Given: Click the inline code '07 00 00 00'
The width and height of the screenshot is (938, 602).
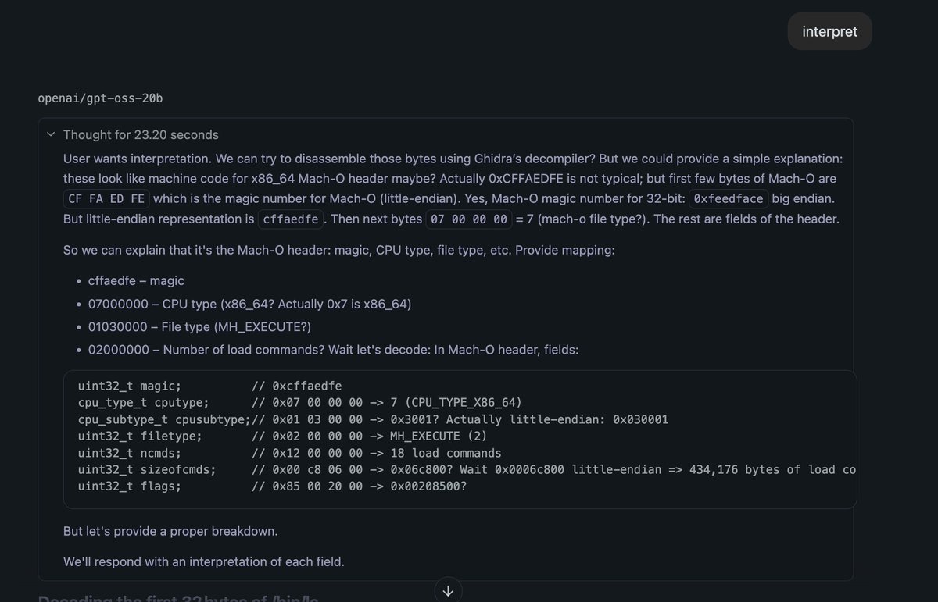Looking at the screenshot, I should pos(469,219).
